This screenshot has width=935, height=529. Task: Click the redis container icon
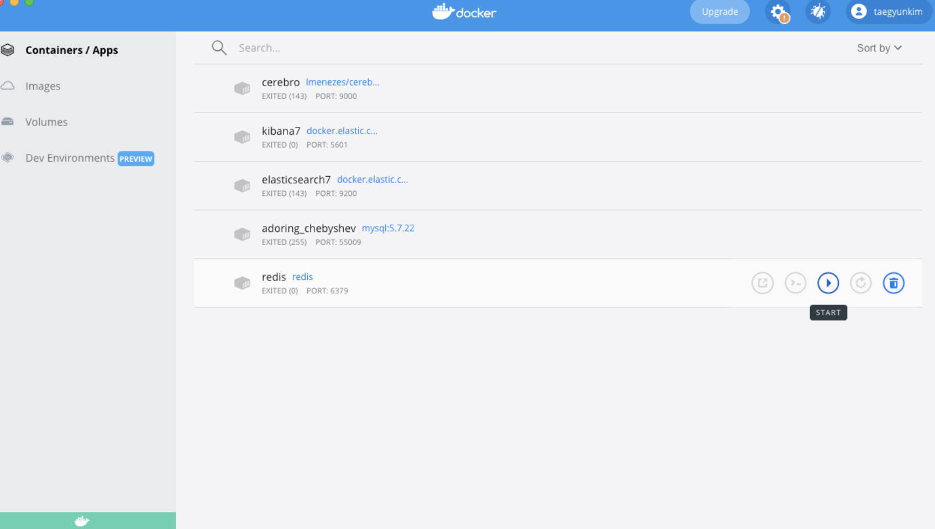tap(242, 283)
